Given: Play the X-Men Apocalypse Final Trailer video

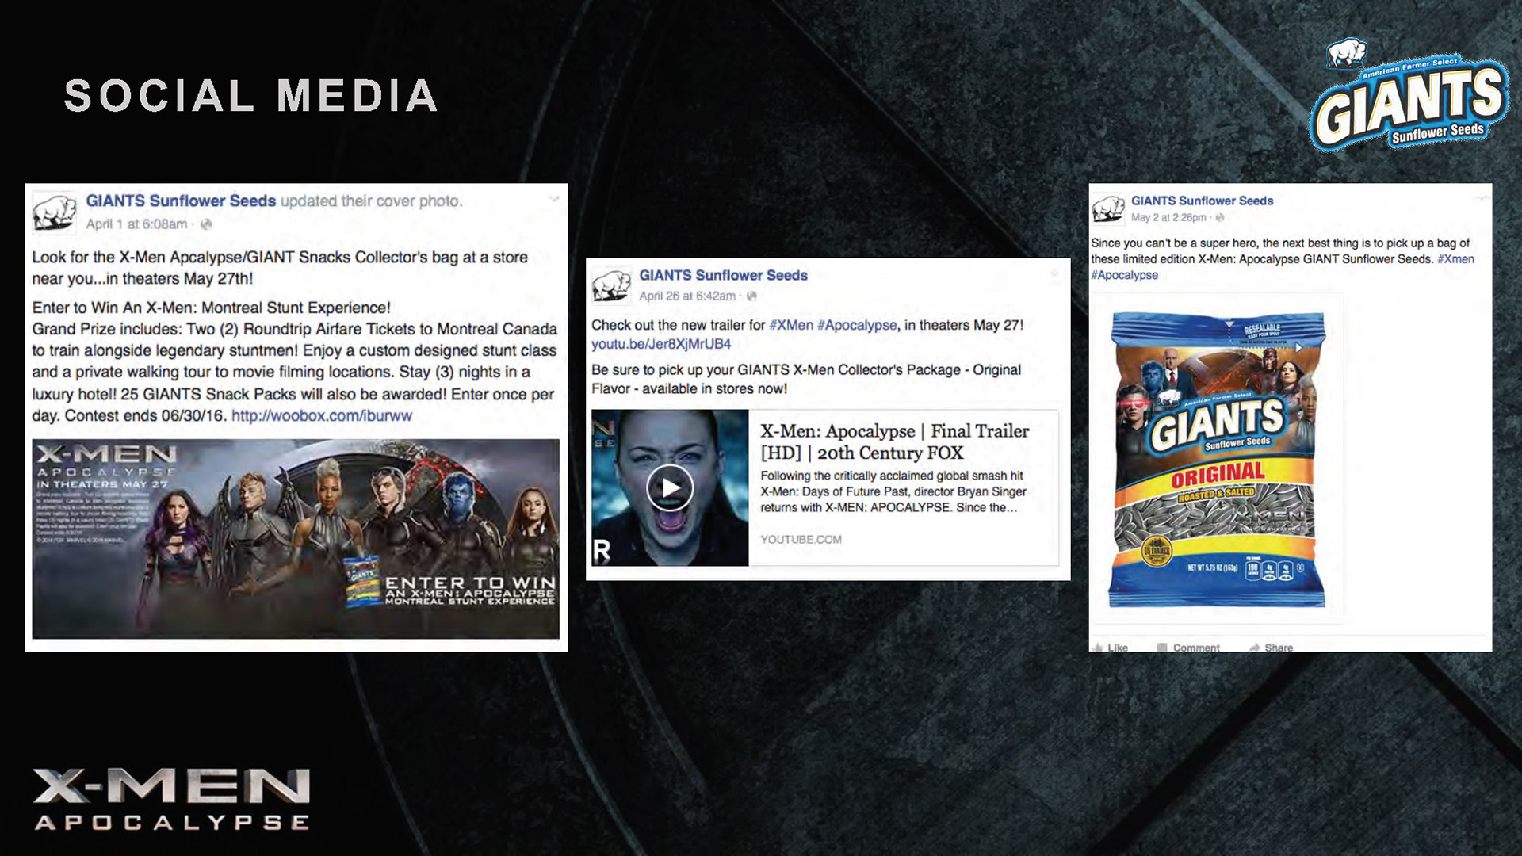Looking at the screenshot, I should (x=670, y=487).
